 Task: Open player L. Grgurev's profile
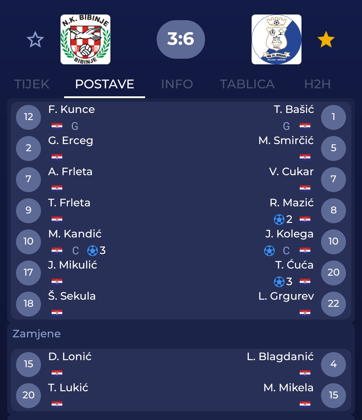286,296
